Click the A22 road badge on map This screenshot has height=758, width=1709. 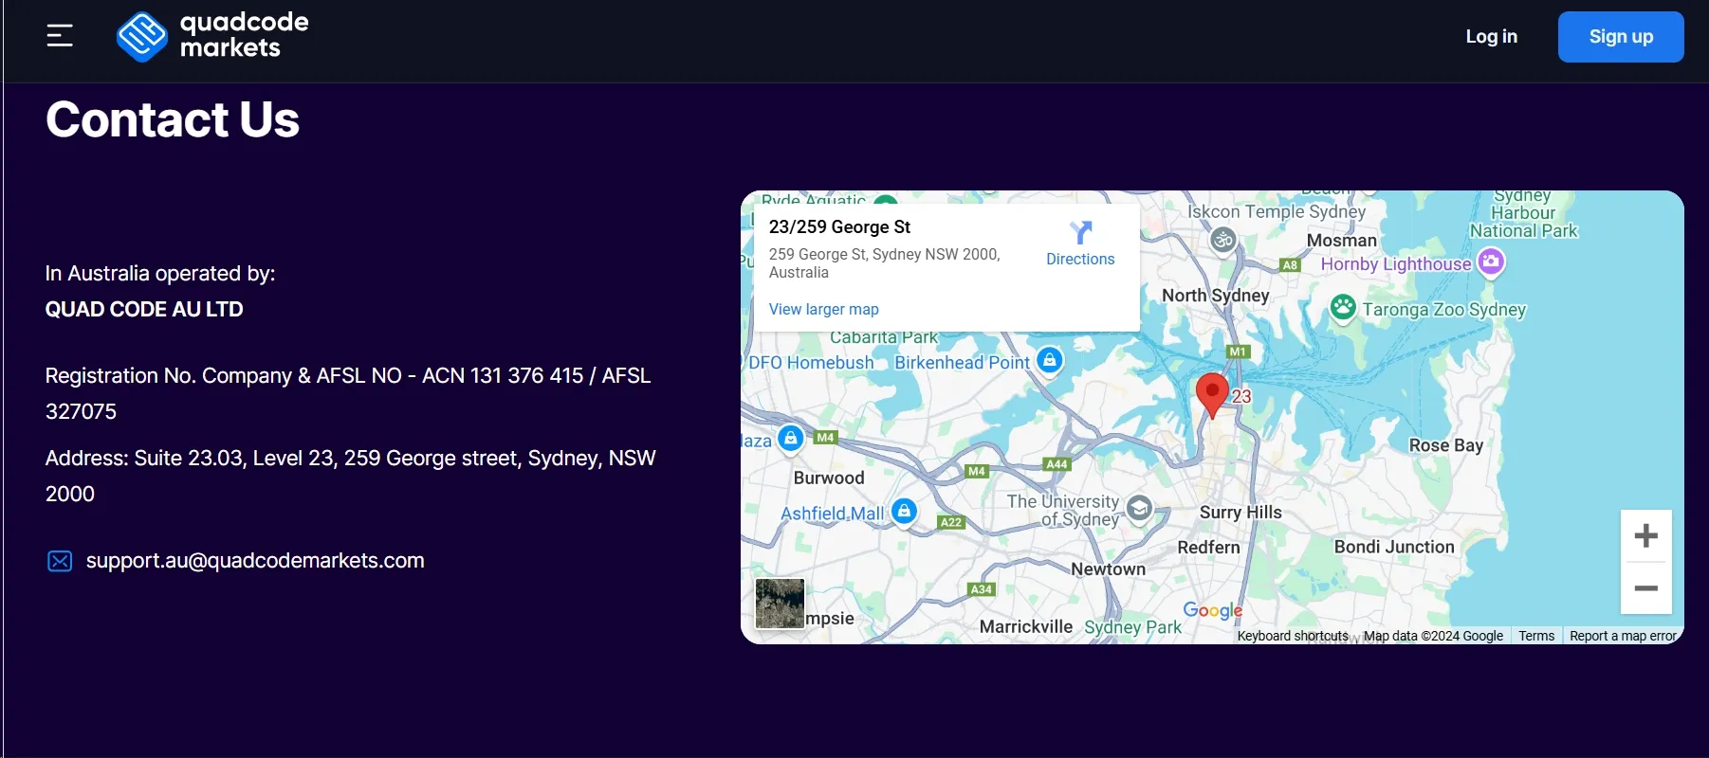[x=950, y=522]
